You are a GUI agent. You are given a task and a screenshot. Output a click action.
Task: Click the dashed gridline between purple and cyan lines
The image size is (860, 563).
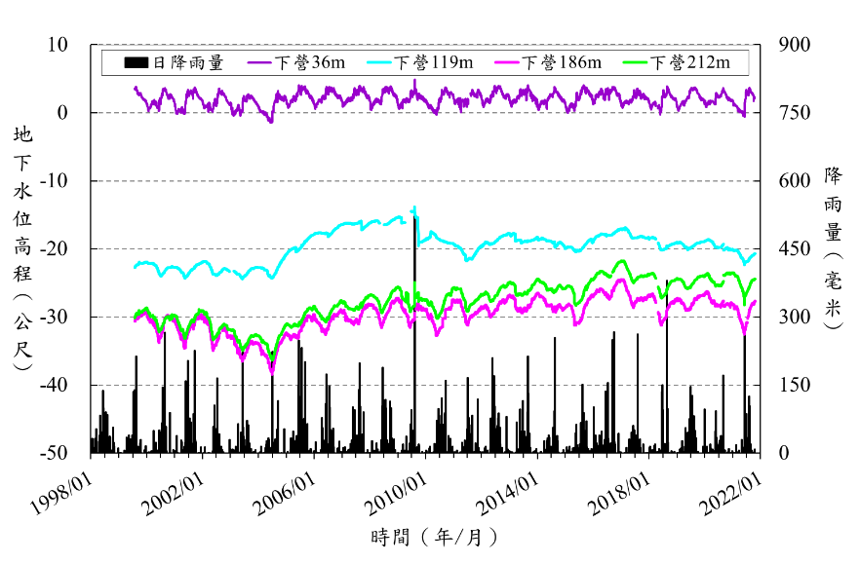[x=427, y=181]
